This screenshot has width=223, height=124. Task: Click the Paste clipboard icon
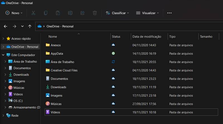(x=58, y=13)
